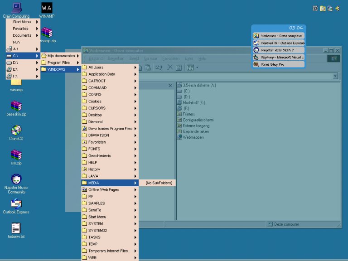Open the address bar dropdown in Explorer
Viewport: 348px width, 261px height.
(x=335, y=77)
